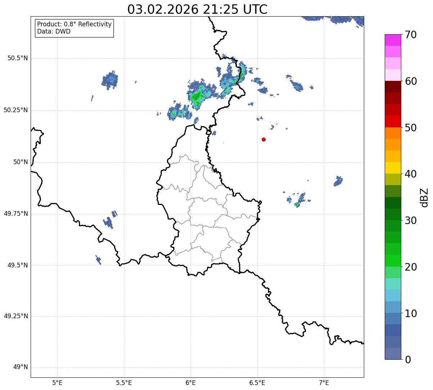Click the red location marker dot
The height and width of the screenshot is (390, 433).
(x=264, y=139)
